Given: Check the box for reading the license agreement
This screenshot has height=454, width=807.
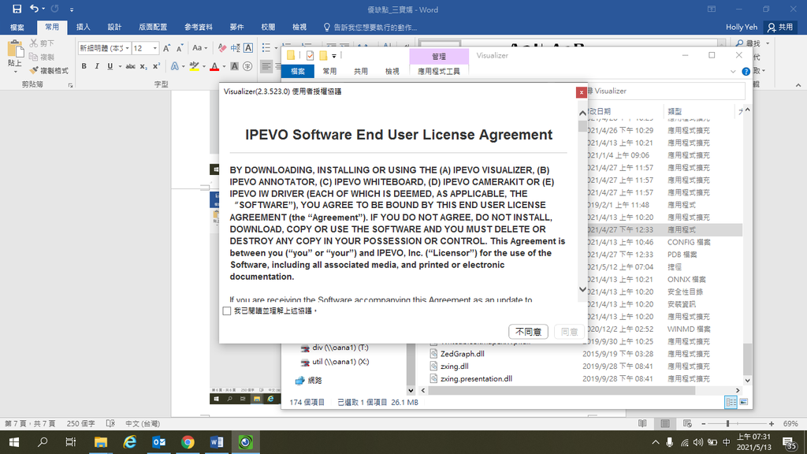Looking at the screenshot, I should point(226,311).
